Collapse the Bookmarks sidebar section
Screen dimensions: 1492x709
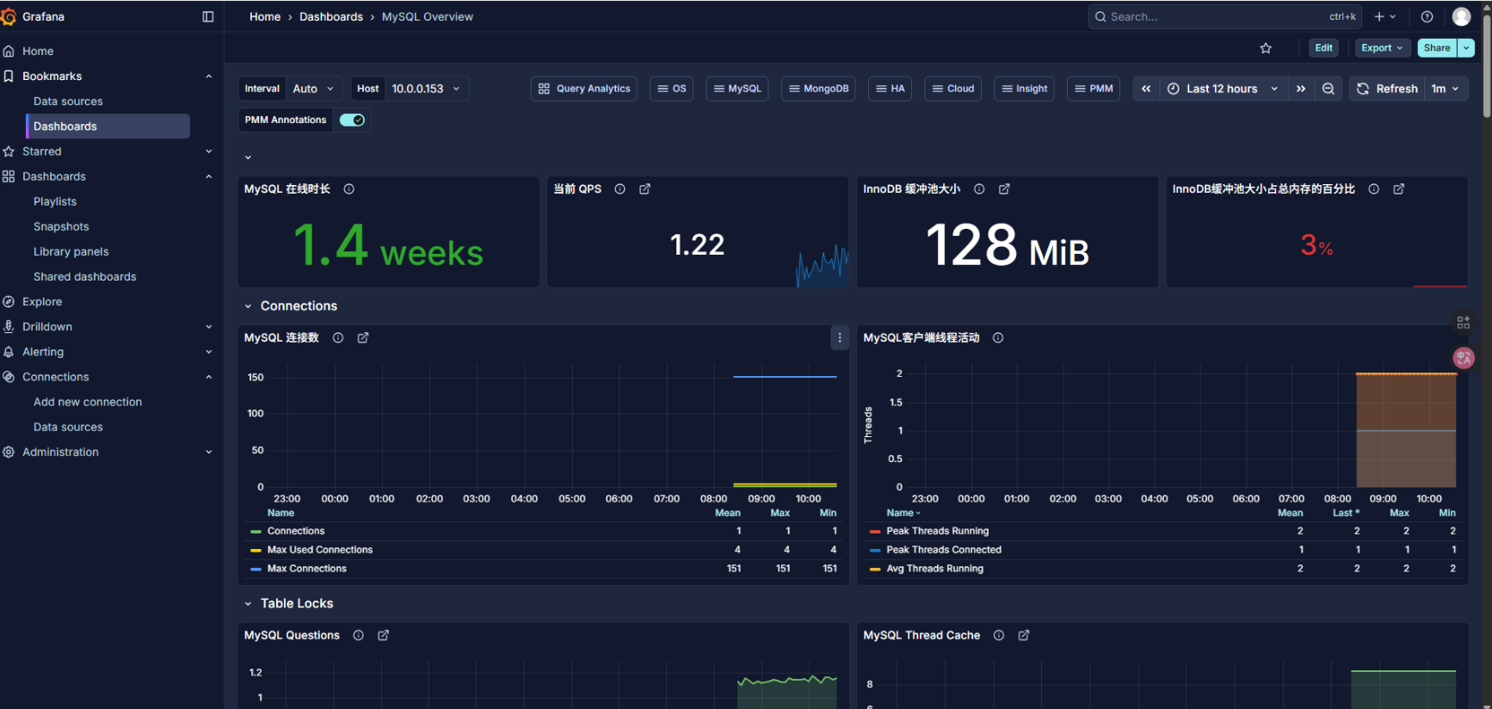click(x=208, y=77)
